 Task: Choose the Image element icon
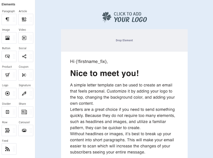(x=7, y=38)
